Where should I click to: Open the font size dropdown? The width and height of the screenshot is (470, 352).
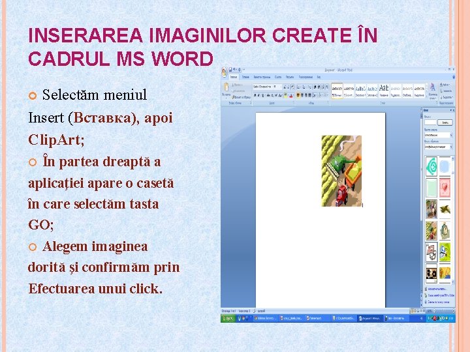coord(277,87)
